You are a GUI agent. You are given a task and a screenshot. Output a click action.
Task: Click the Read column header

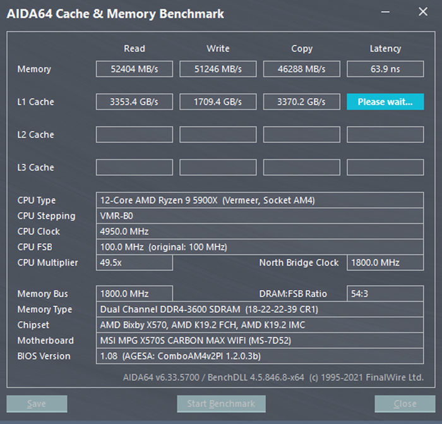[134, 49]
